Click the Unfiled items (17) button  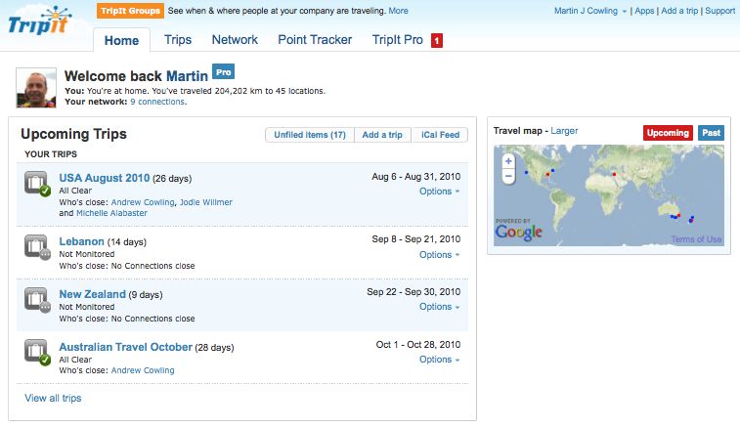[x=310, y=135]
